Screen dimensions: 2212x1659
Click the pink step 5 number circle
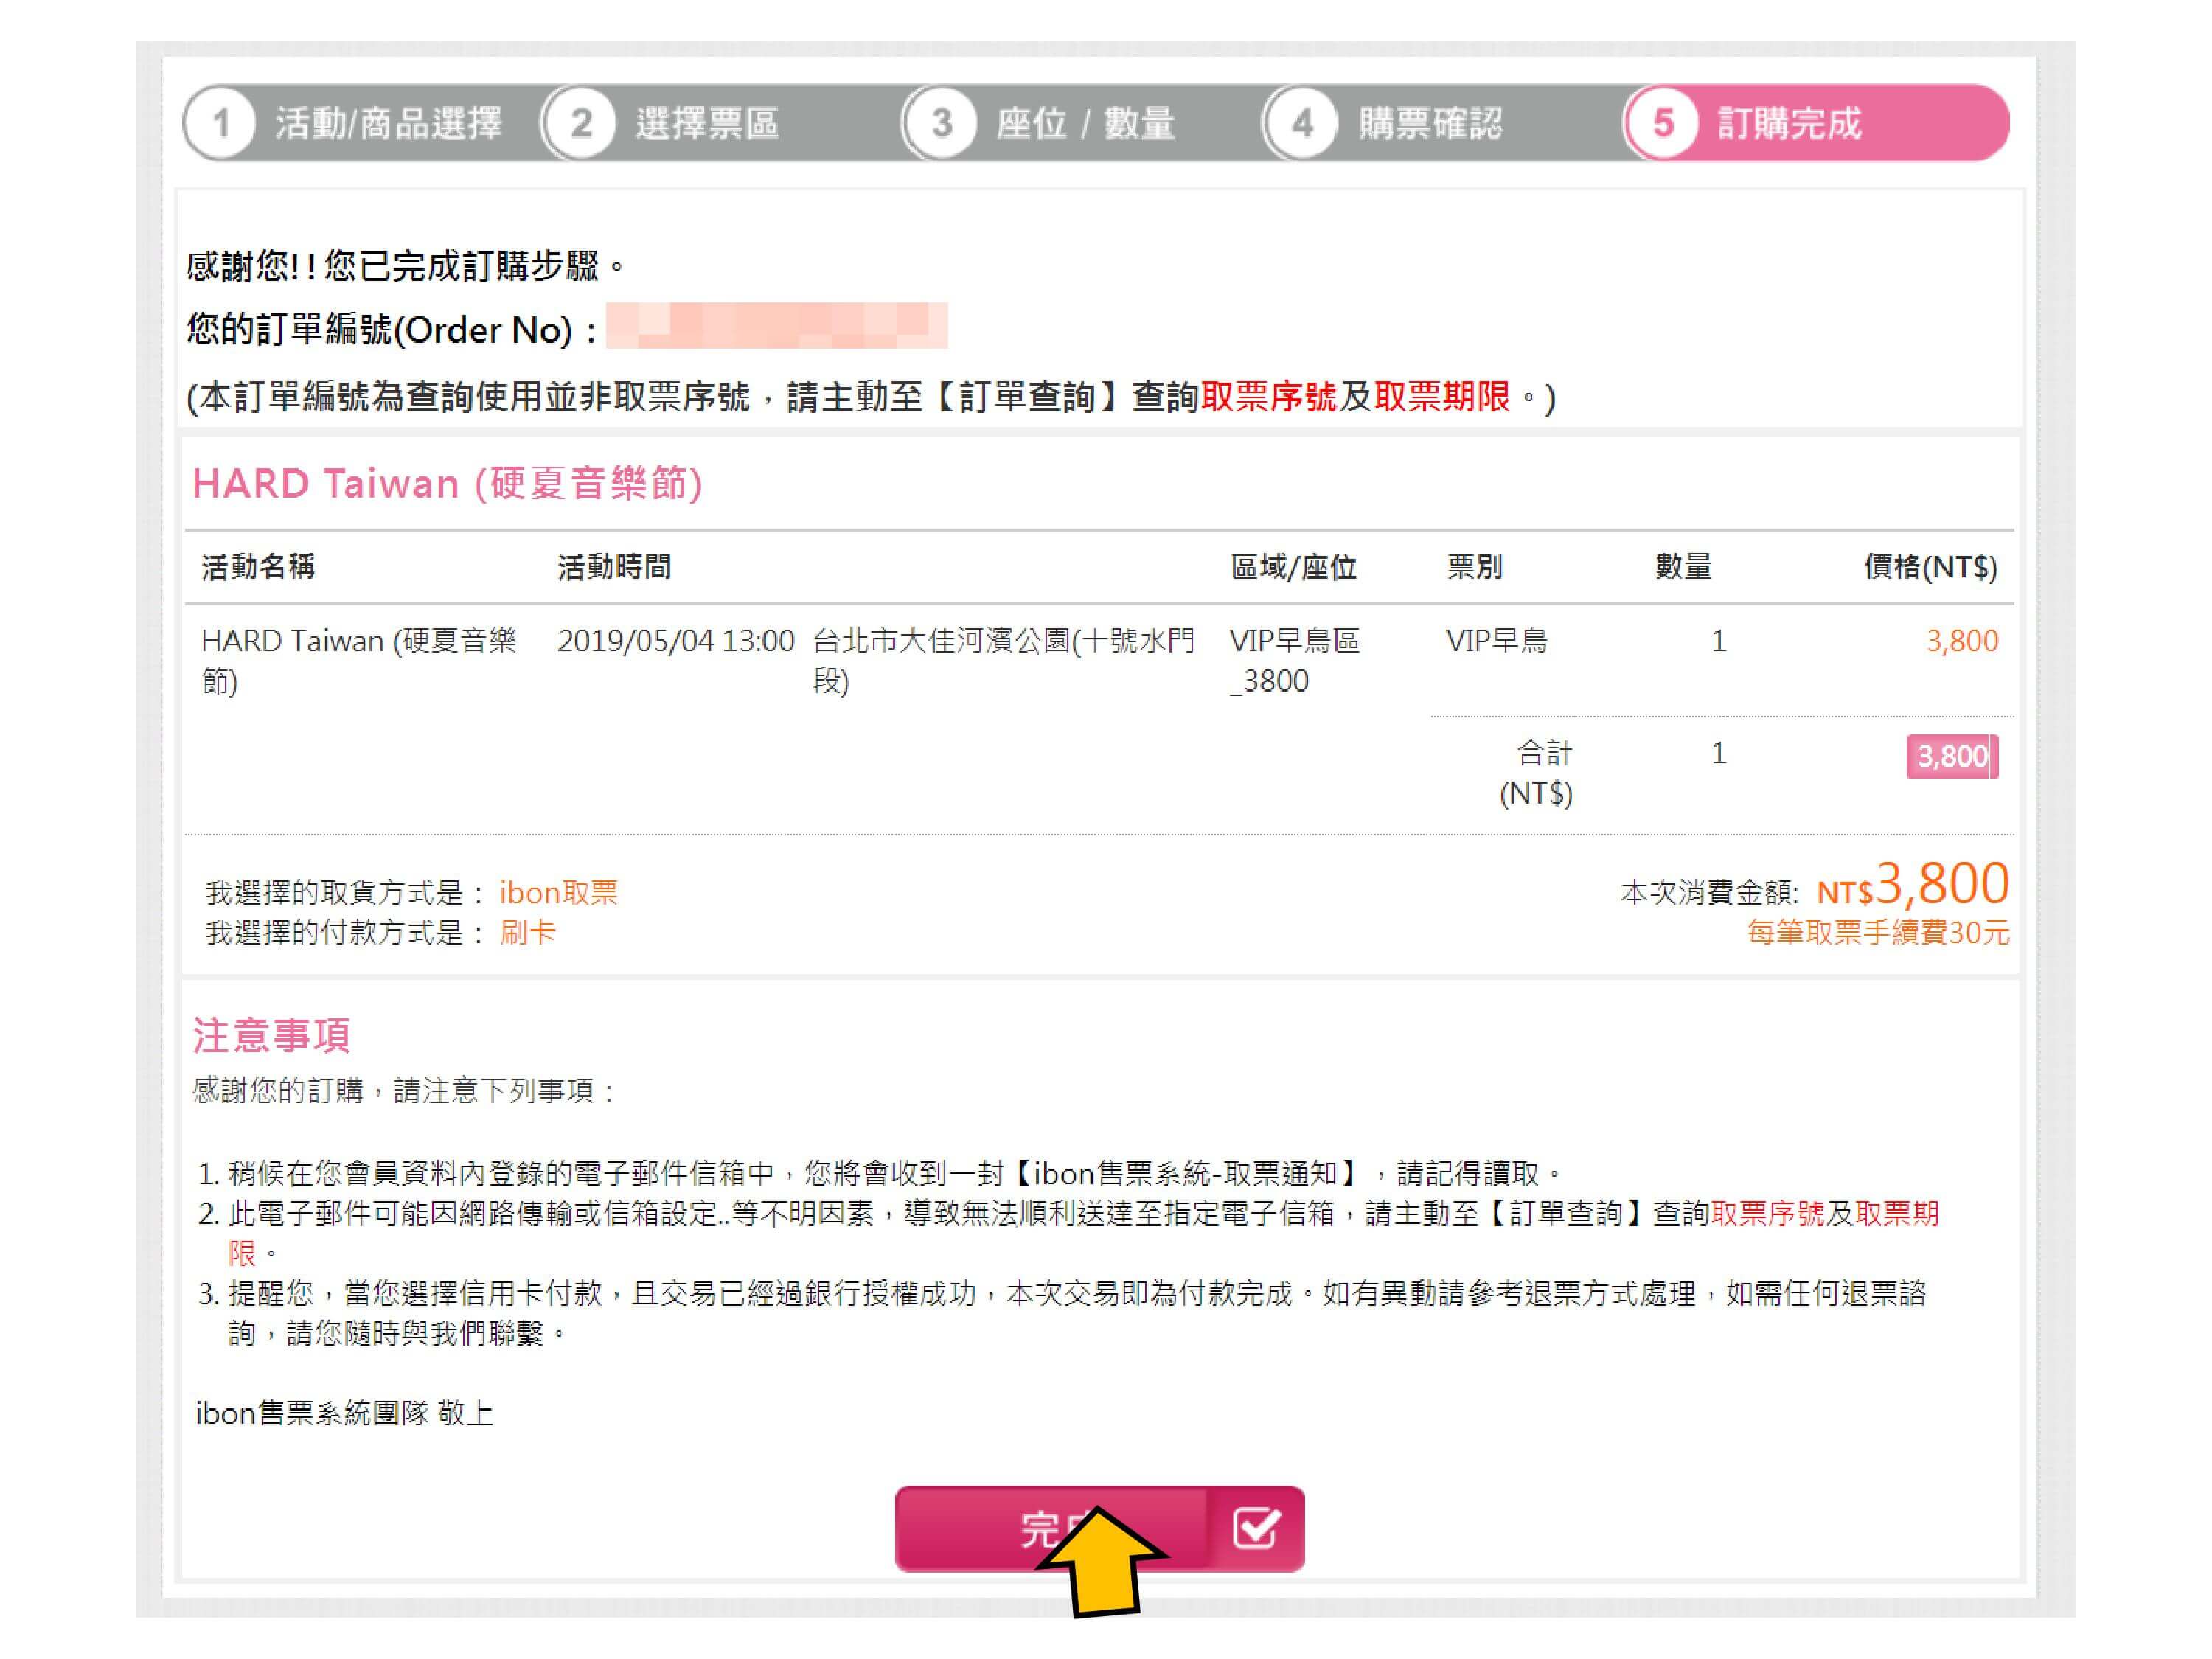tap(1662, 124)
